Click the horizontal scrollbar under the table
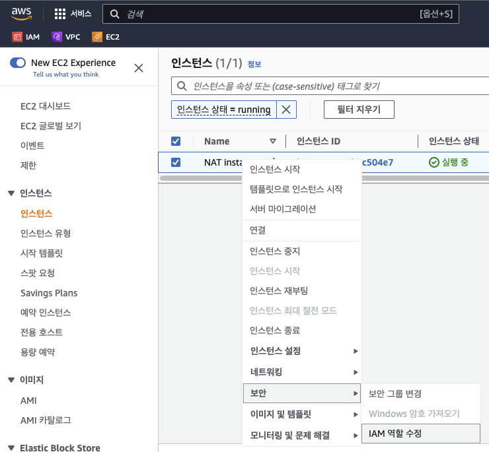 tap(324, 178)
